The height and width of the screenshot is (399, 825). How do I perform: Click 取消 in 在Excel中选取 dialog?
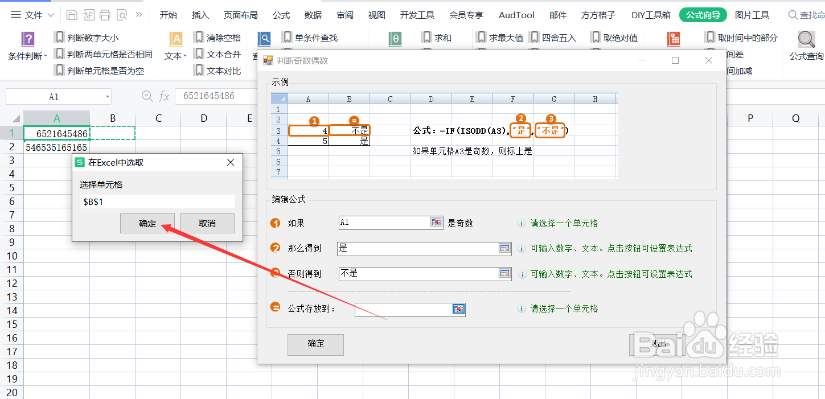[207, 224]
